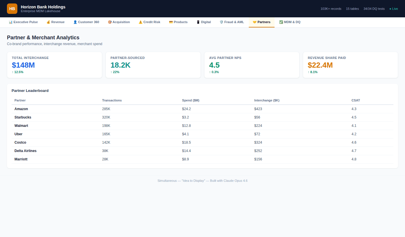This screenshot has width=405, height=237.
Task: Select the Partner-Sourced 18.2K card
Action: click(153, 65)
